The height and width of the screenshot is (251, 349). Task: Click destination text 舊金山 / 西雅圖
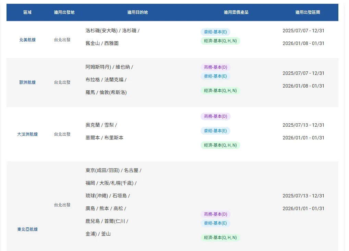click(102, 43)
